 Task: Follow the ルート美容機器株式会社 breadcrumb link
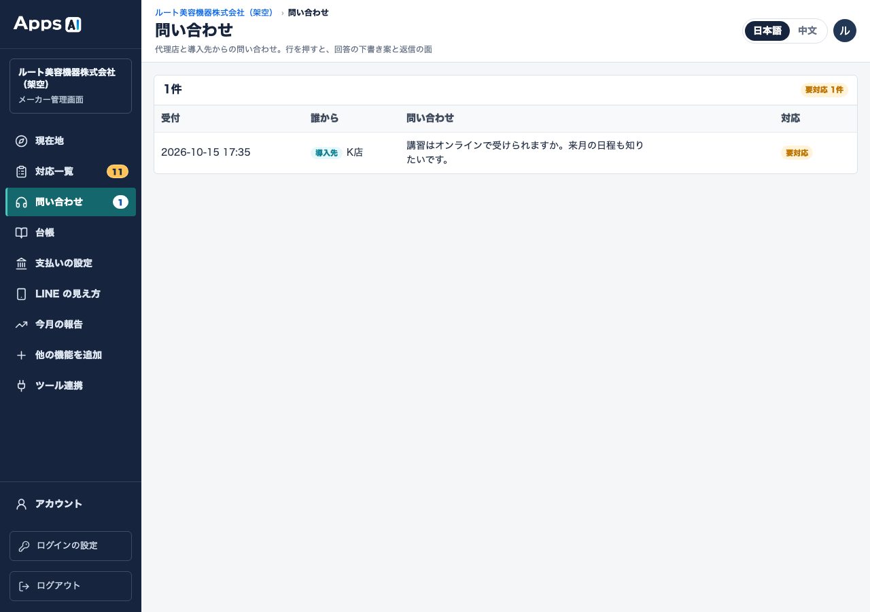214,12
